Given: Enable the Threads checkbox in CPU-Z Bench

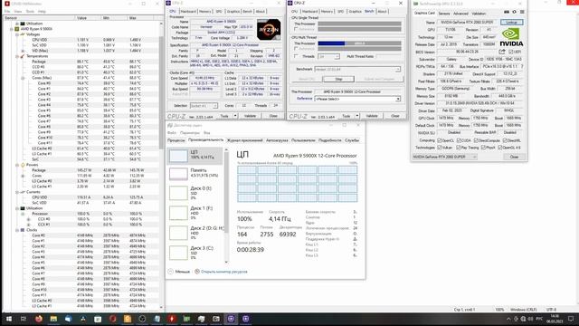Looking at the screenshot, I should (x=296, y=56).
